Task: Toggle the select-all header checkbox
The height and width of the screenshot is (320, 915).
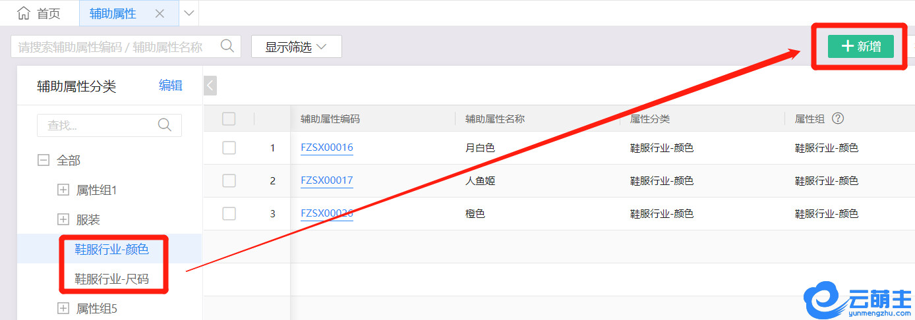Action: (229, 119)
